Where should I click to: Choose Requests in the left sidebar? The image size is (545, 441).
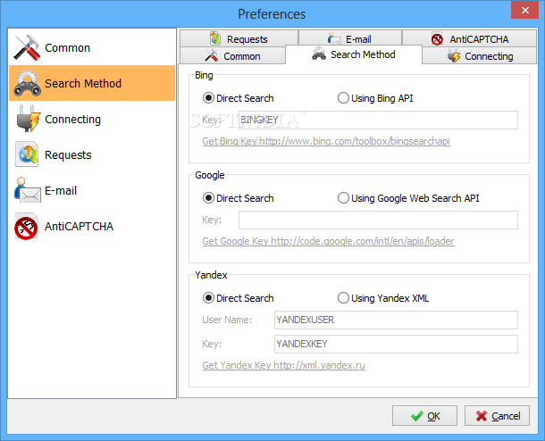92,154
